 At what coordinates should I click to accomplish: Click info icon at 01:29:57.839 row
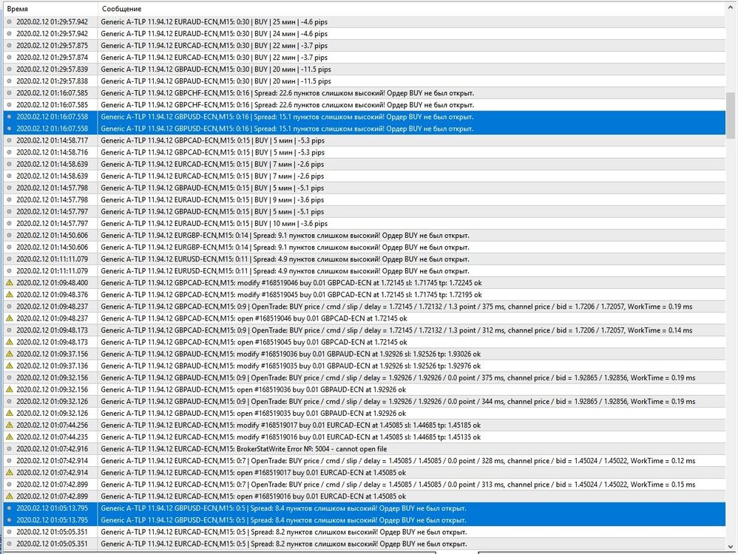point(9,69)
